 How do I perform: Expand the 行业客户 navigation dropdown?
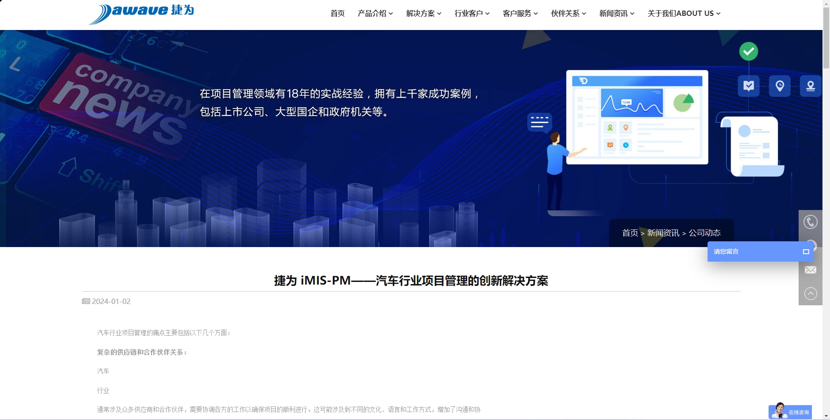pos(472,13)
